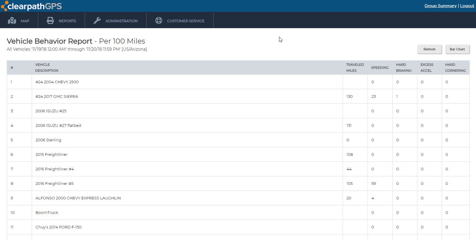Open the Administration menu
Screen dimensions: 476x240
pyautogui.click(x=121, y=21)
